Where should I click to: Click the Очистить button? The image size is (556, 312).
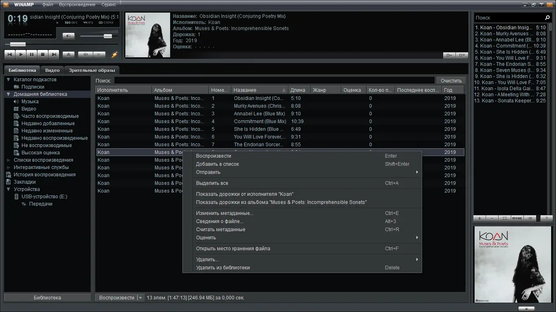451,81
